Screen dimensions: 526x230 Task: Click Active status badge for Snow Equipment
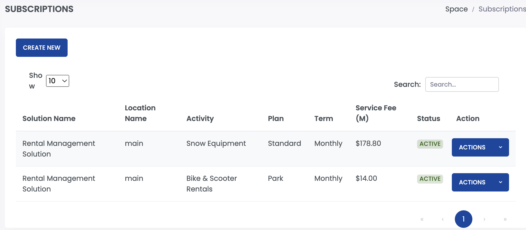coord(430,144)
